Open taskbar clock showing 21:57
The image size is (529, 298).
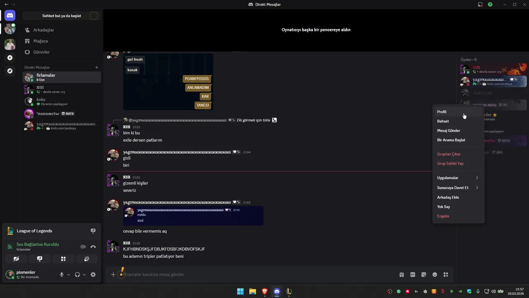point(516,291)
